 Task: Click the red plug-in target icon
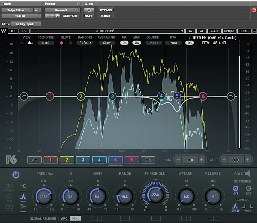pos(254,10)
